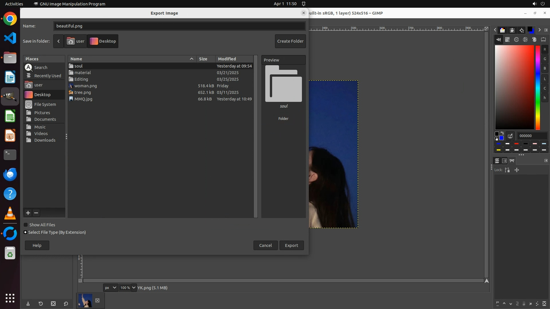This screenshot has width=550, height=309.
Task: Open the Watercolor color selector
Action: pyautogui.click(x=516, y=40)
